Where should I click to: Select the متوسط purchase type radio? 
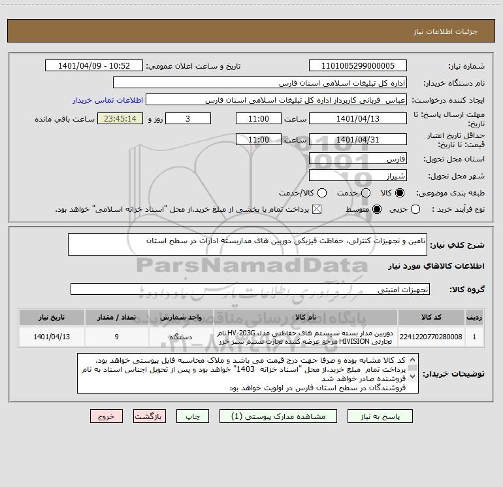(x=377, y=209)
